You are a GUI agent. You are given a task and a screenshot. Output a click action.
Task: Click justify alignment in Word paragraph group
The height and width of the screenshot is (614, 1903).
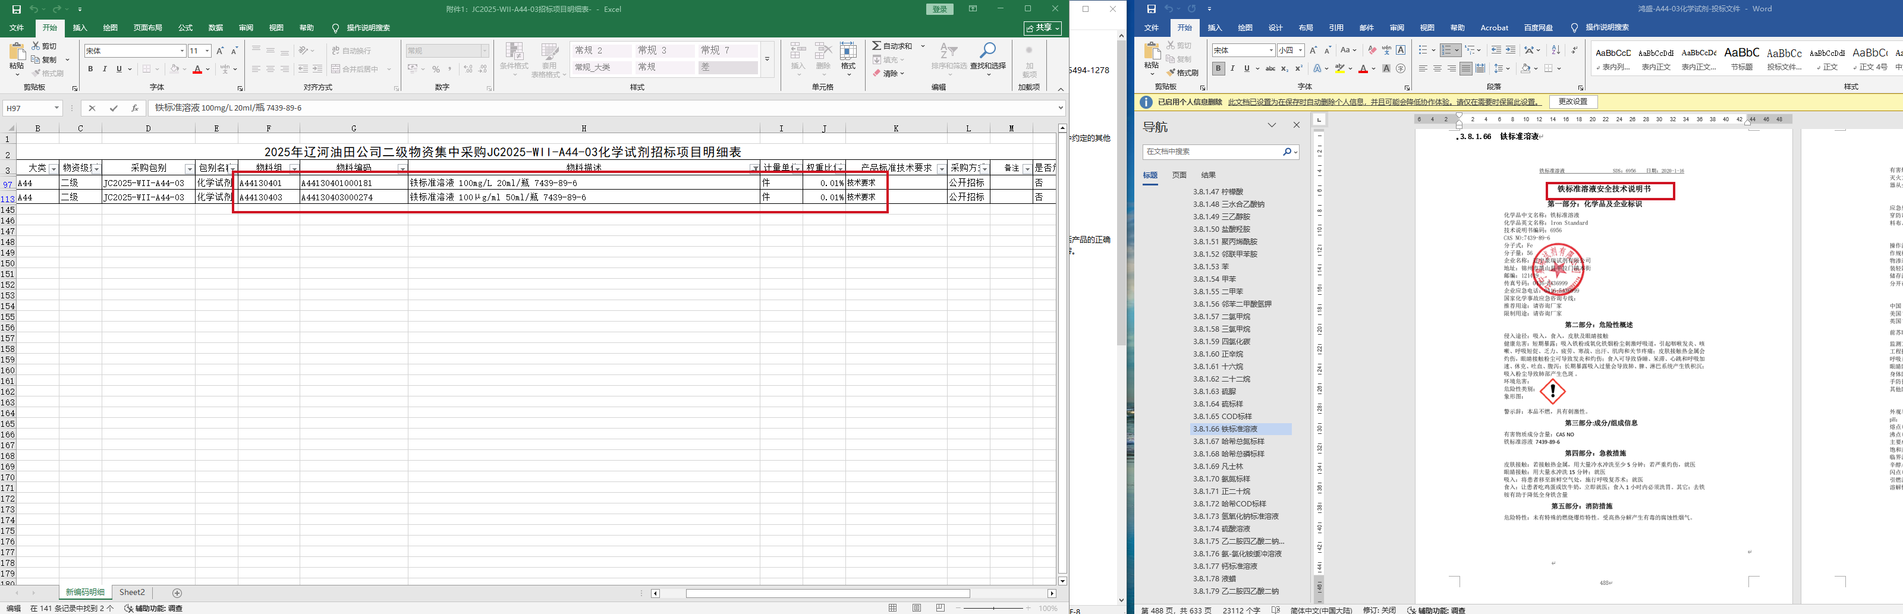click(1465, 69)
